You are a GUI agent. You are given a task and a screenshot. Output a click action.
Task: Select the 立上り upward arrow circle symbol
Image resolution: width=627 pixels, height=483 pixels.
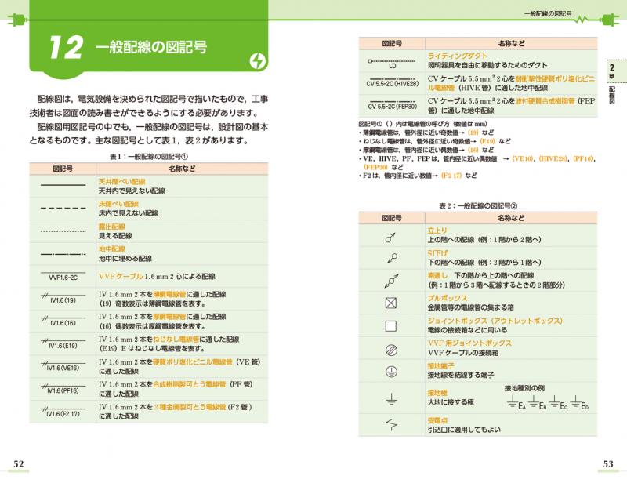390,238
